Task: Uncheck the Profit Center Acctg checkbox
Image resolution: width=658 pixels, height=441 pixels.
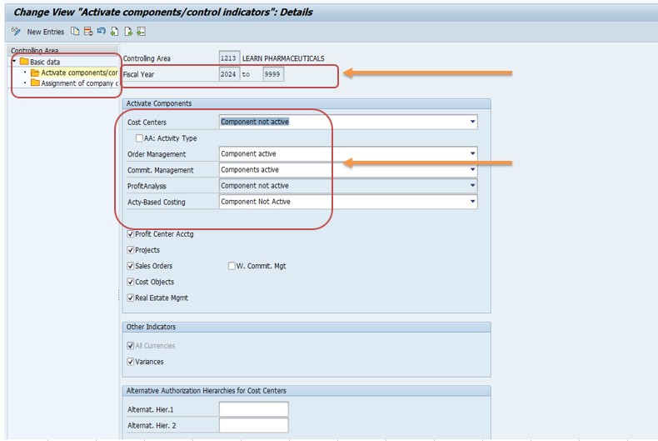Action: click(x=131, y=234)
